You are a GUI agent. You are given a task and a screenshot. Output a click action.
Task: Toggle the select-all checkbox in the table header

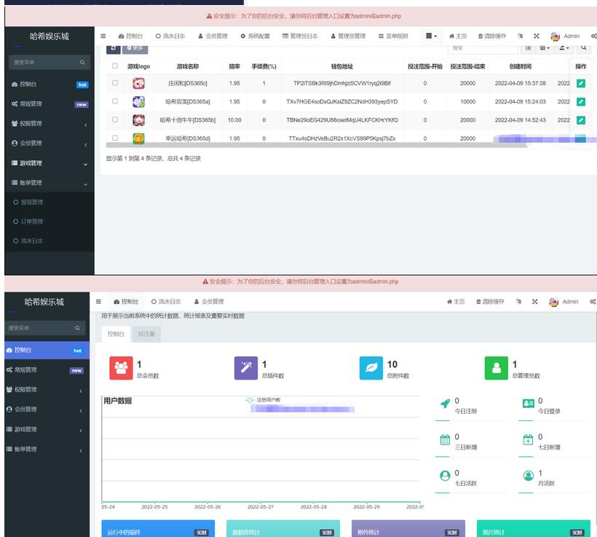(114, 66)
